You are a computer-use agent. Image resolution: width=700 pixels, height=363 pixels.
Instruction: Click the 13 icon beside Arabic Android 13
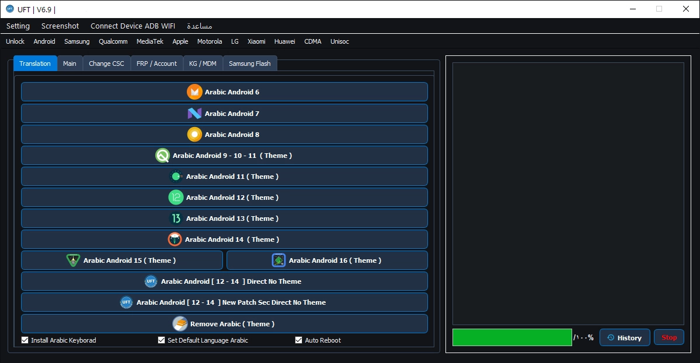(176, 218)
